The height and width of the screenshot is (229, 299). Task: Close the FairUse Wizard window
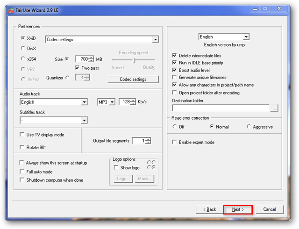coord(279,9)
